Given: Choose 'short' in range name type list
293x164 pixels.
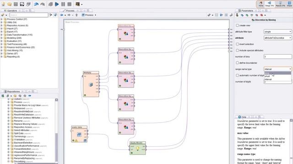Looking at the screenshot, I should pos(278,76).
